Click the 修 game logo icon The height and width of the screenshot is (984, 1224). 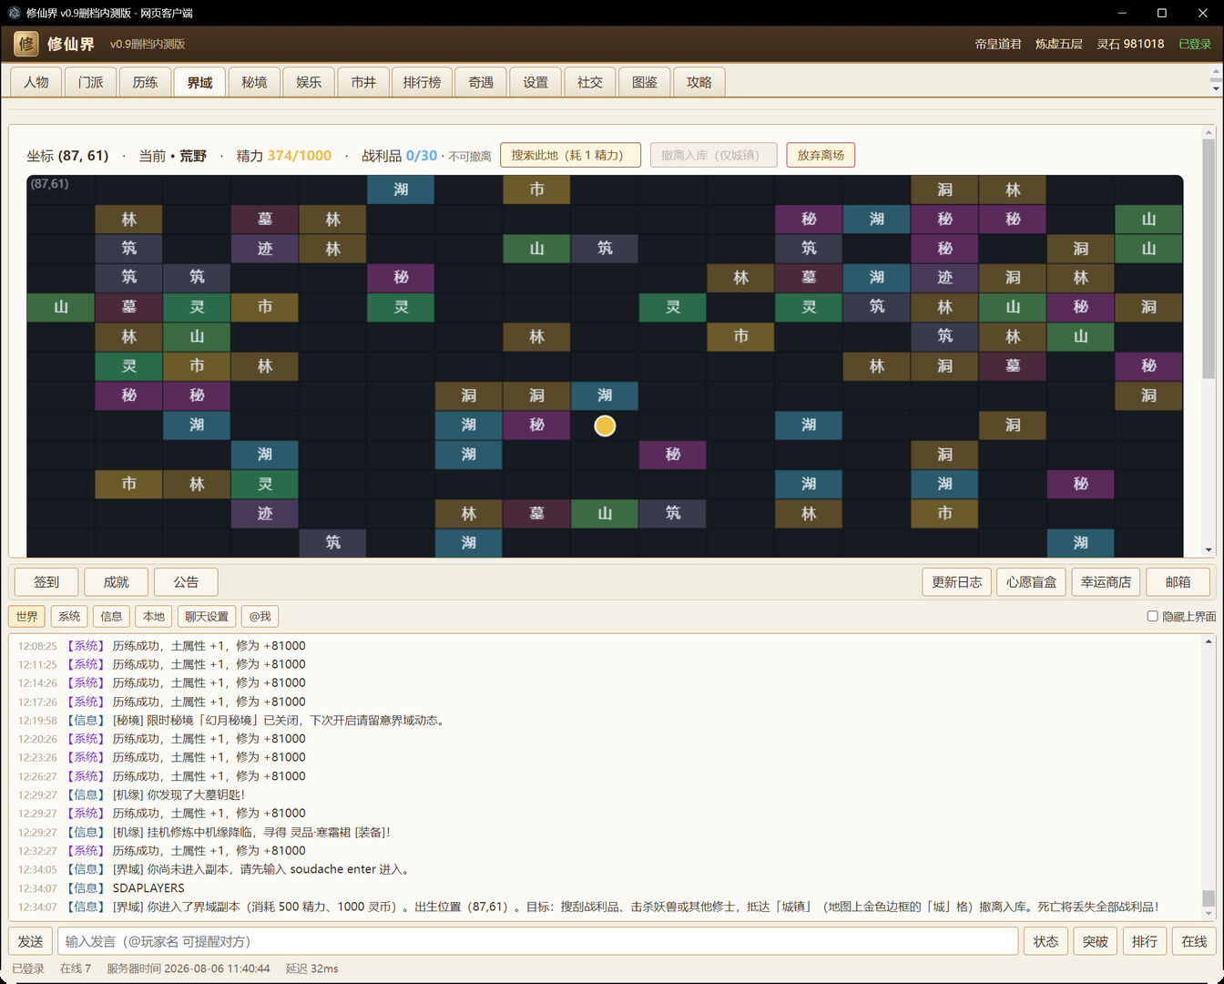click(26, 44)
